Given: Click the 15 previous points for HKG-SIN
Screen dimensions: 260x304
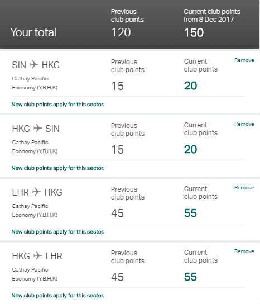Looking at the screenshot, I should point(117,149).
